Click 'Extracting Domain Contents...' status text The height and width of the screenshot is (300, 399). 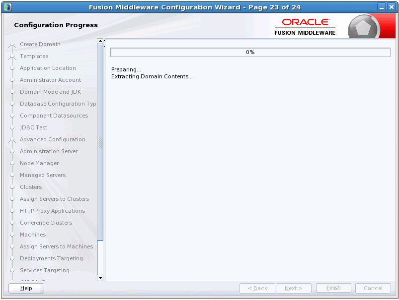coord(152,76)
